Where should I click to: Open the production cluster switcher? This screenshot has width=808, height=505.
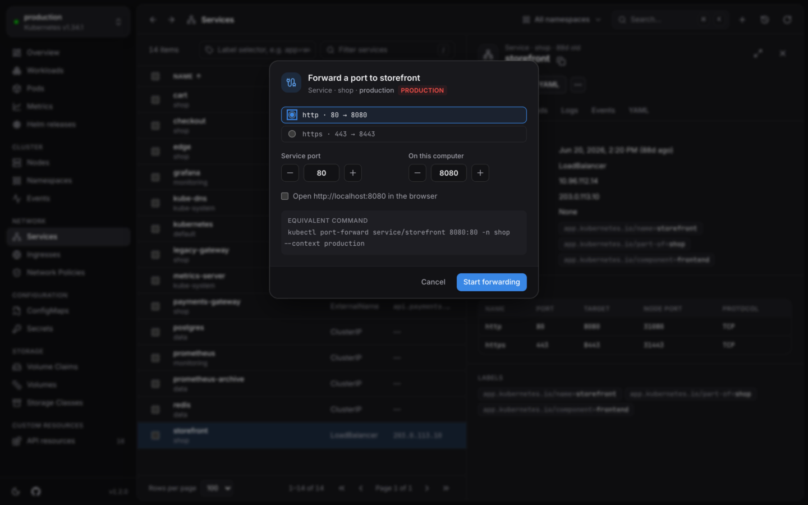pos(68,22)
